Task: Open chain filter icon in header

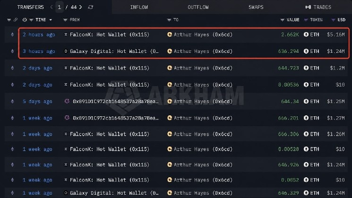Action: click(x=9, y=20)
